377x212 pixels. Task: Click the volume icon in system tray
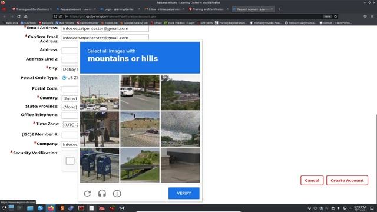[339, 208]
